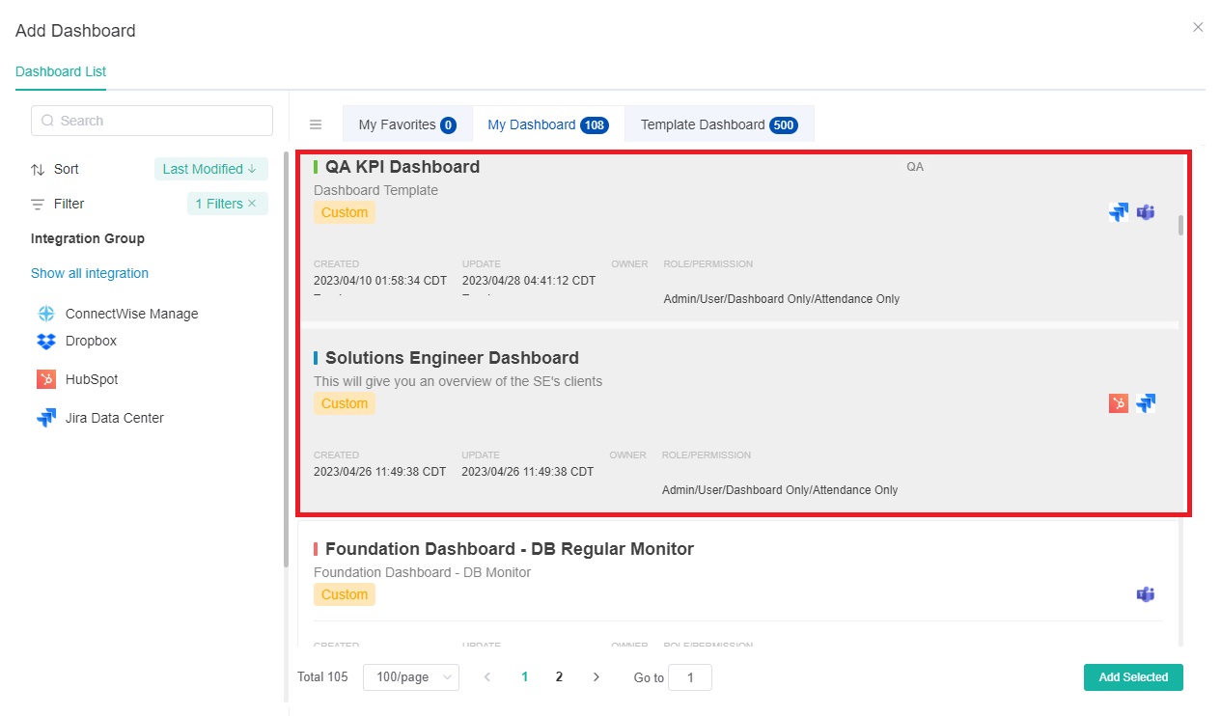Click the Dropbox integration icon in sidebar

tap(43, 341)
